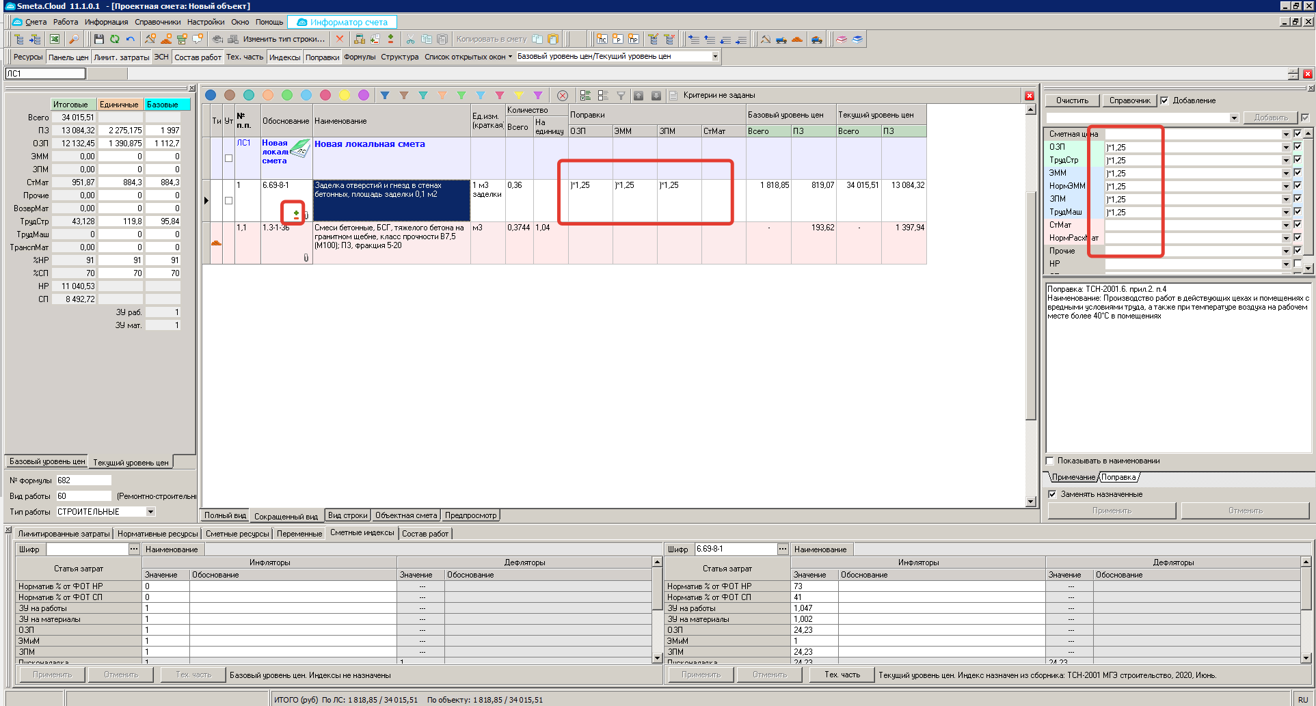This screenshot has height=706, width=1316.
Task: Click the green Refresh arrows icon
Action: [x=115, y=39]
